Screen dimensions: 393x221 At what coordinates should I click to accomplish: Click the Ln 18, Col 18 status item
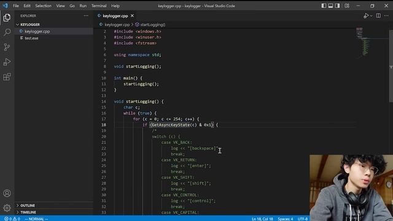coord(262,219)
